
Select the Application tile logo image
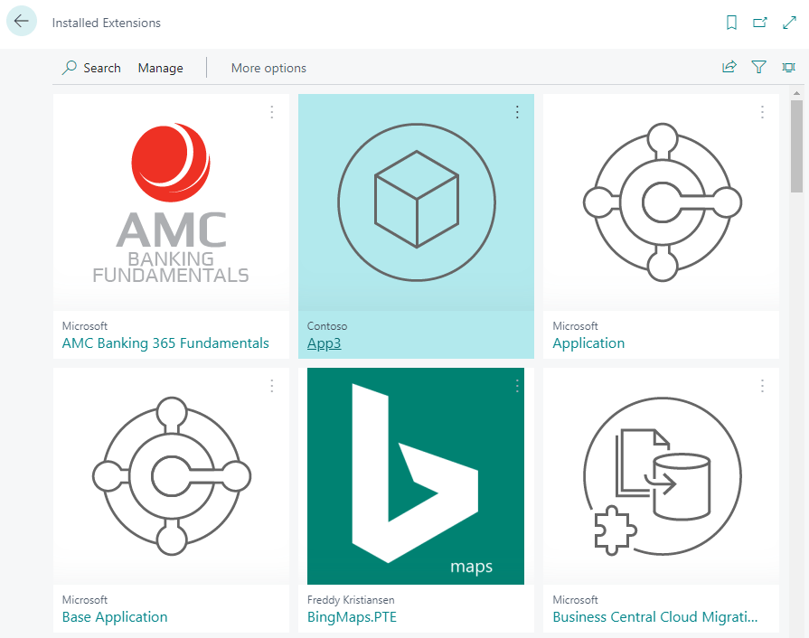tap(663, 202)
